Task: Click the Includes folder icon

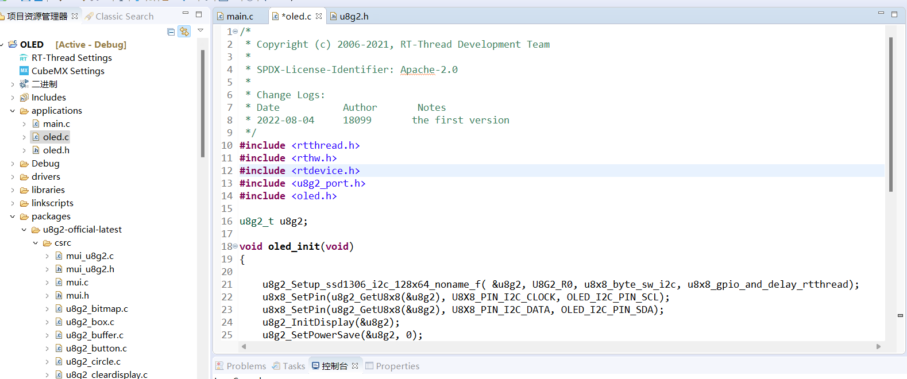Action: tap(24, 98)
